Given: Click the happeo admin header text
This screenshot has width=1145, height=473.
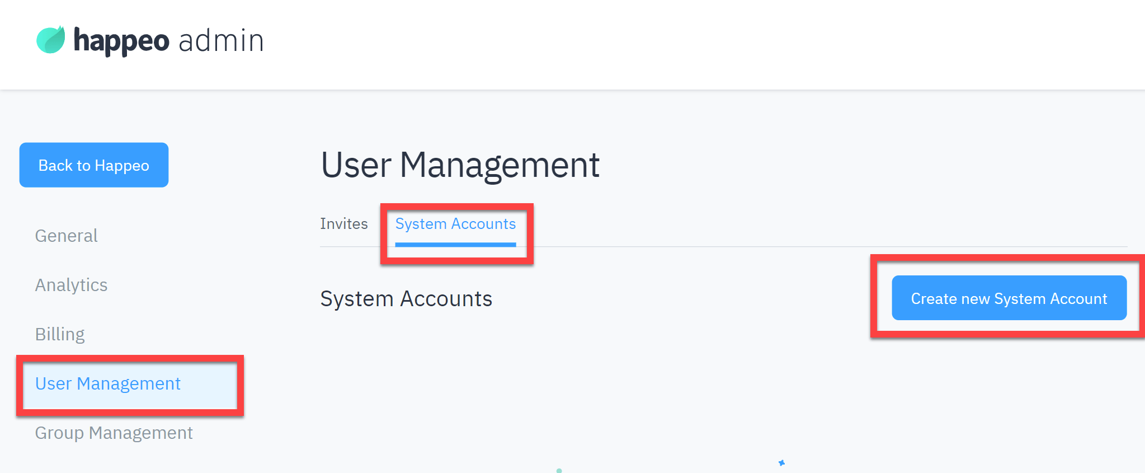Looking at the screenshot, I should (168, 41).
